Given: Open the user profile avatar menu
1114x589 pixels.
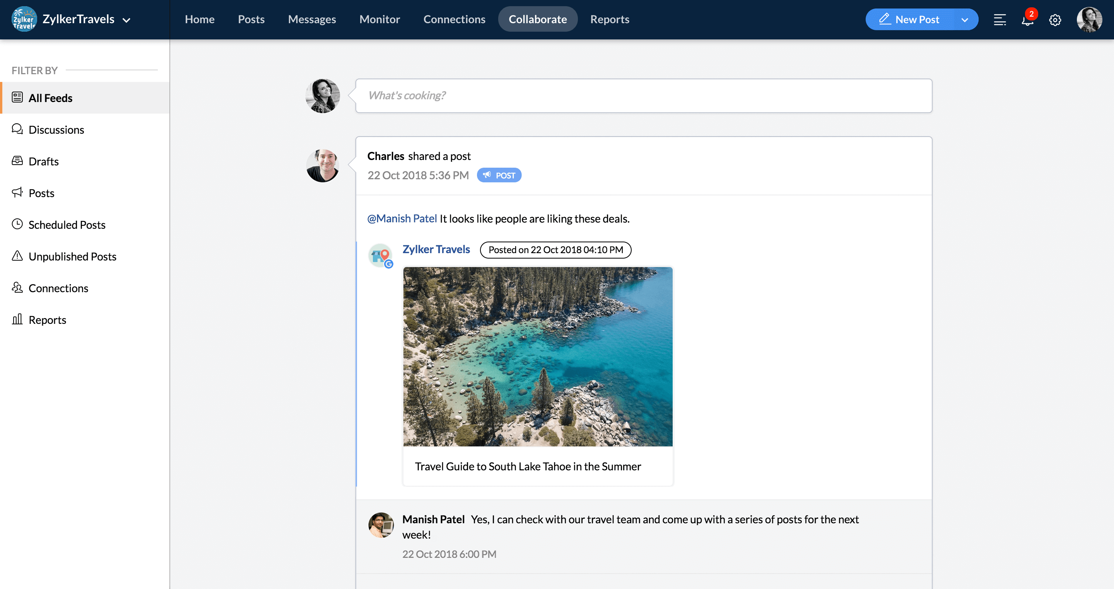Looking at the screenshot, I should coord(1088,20).
